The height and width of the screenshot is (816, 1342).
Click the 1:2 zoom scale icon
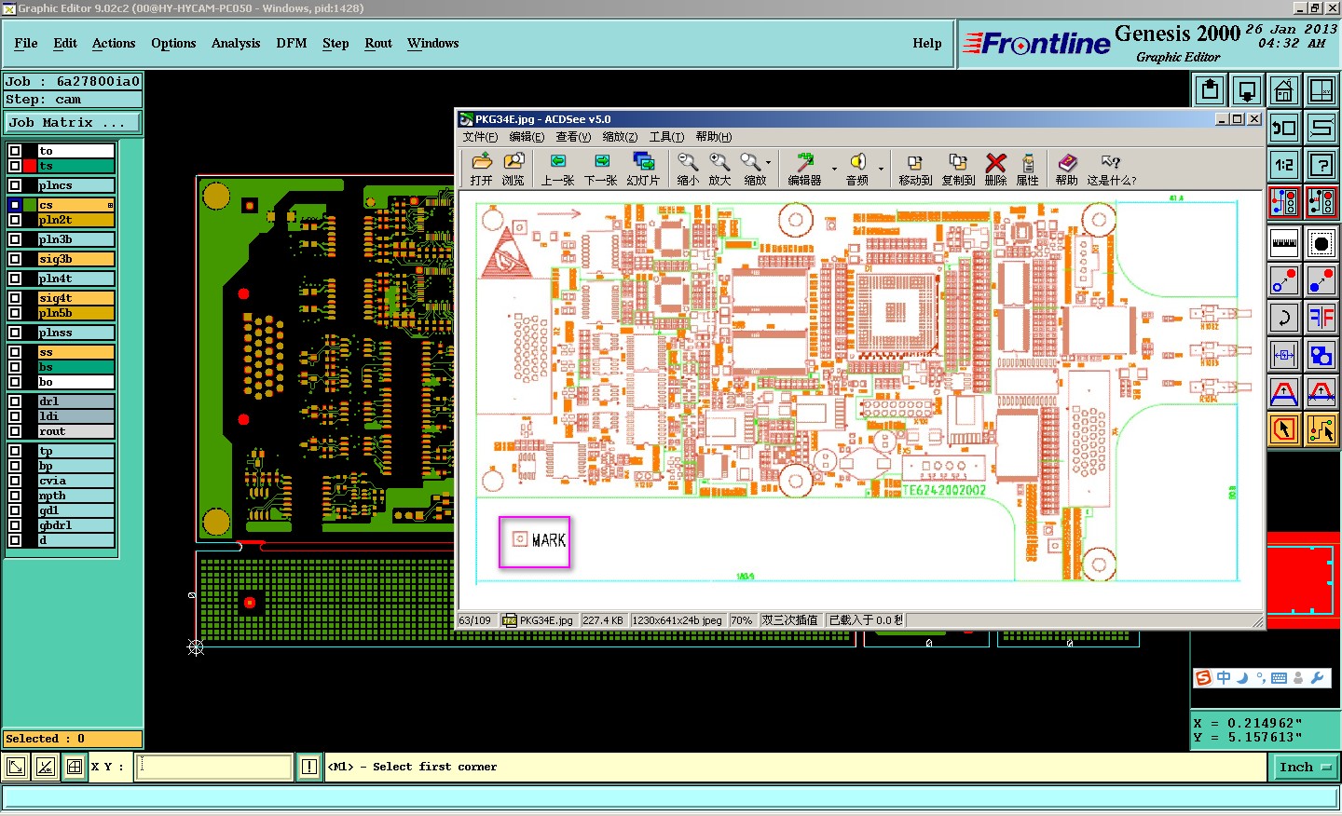pos(1283,165)
